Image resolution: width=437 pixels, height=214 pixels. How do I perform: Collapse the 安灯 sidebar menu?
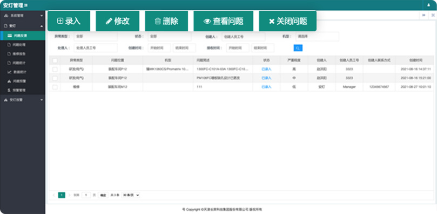click(23, 26)
